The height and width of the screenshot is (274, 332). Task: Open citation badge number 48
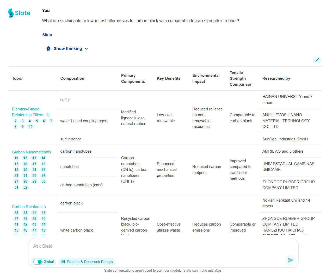click(x=44, y=230)
